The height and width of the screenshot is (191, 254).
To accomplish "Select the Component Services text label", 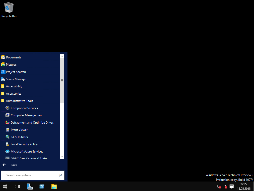I will tap(24, 108).
